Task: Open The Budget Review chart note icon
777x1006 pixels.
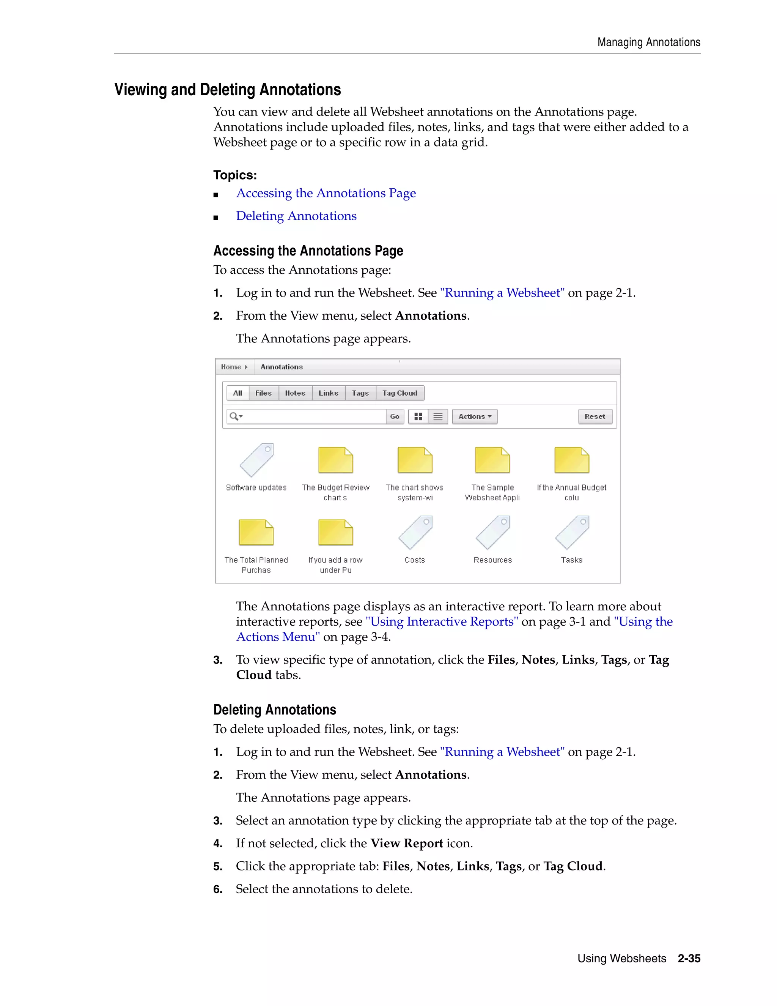Action: [335, 460]
